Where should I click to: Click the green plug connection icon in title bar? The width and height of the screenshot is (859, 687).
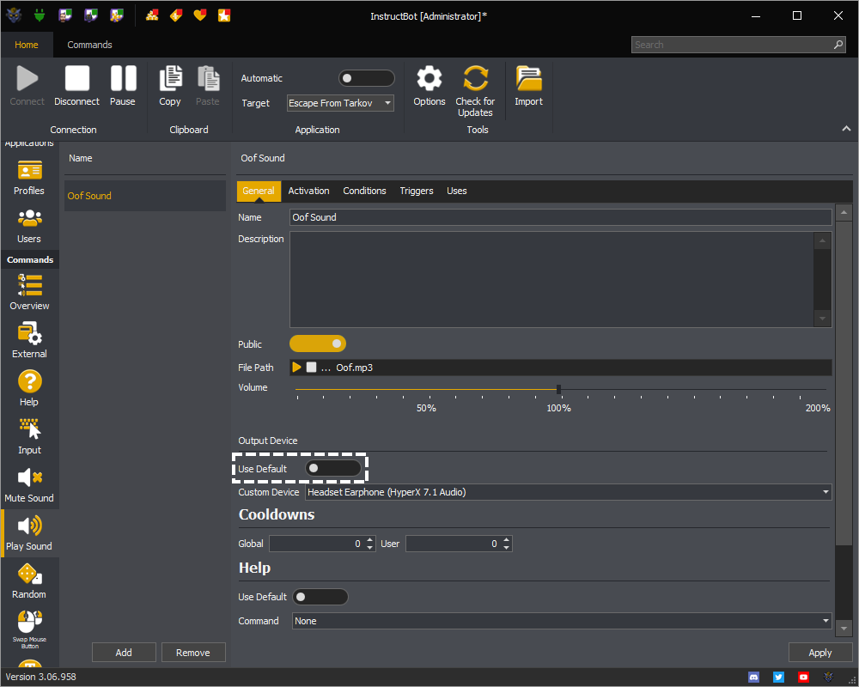tap(39, 15)
